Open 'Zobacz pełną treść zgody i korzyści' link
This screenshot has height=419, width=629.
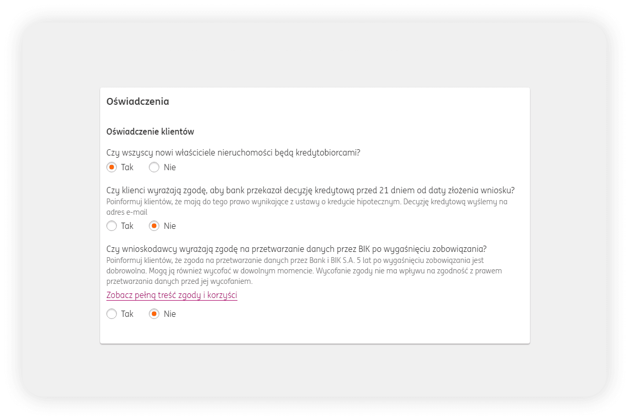pyautogui.click(x=172, y=295)
